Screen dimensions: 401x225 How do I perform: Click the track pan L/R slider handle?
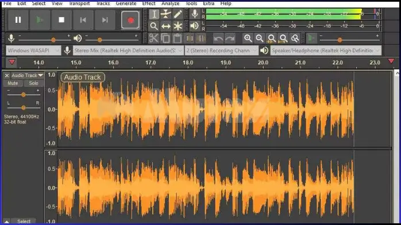pos(24,108)
